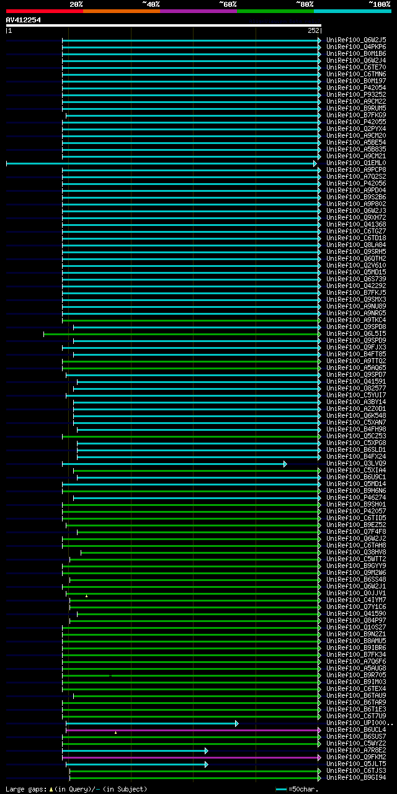
Task: Select the hit label UniRef100_B0M1B6
Action: coord(356,53)
